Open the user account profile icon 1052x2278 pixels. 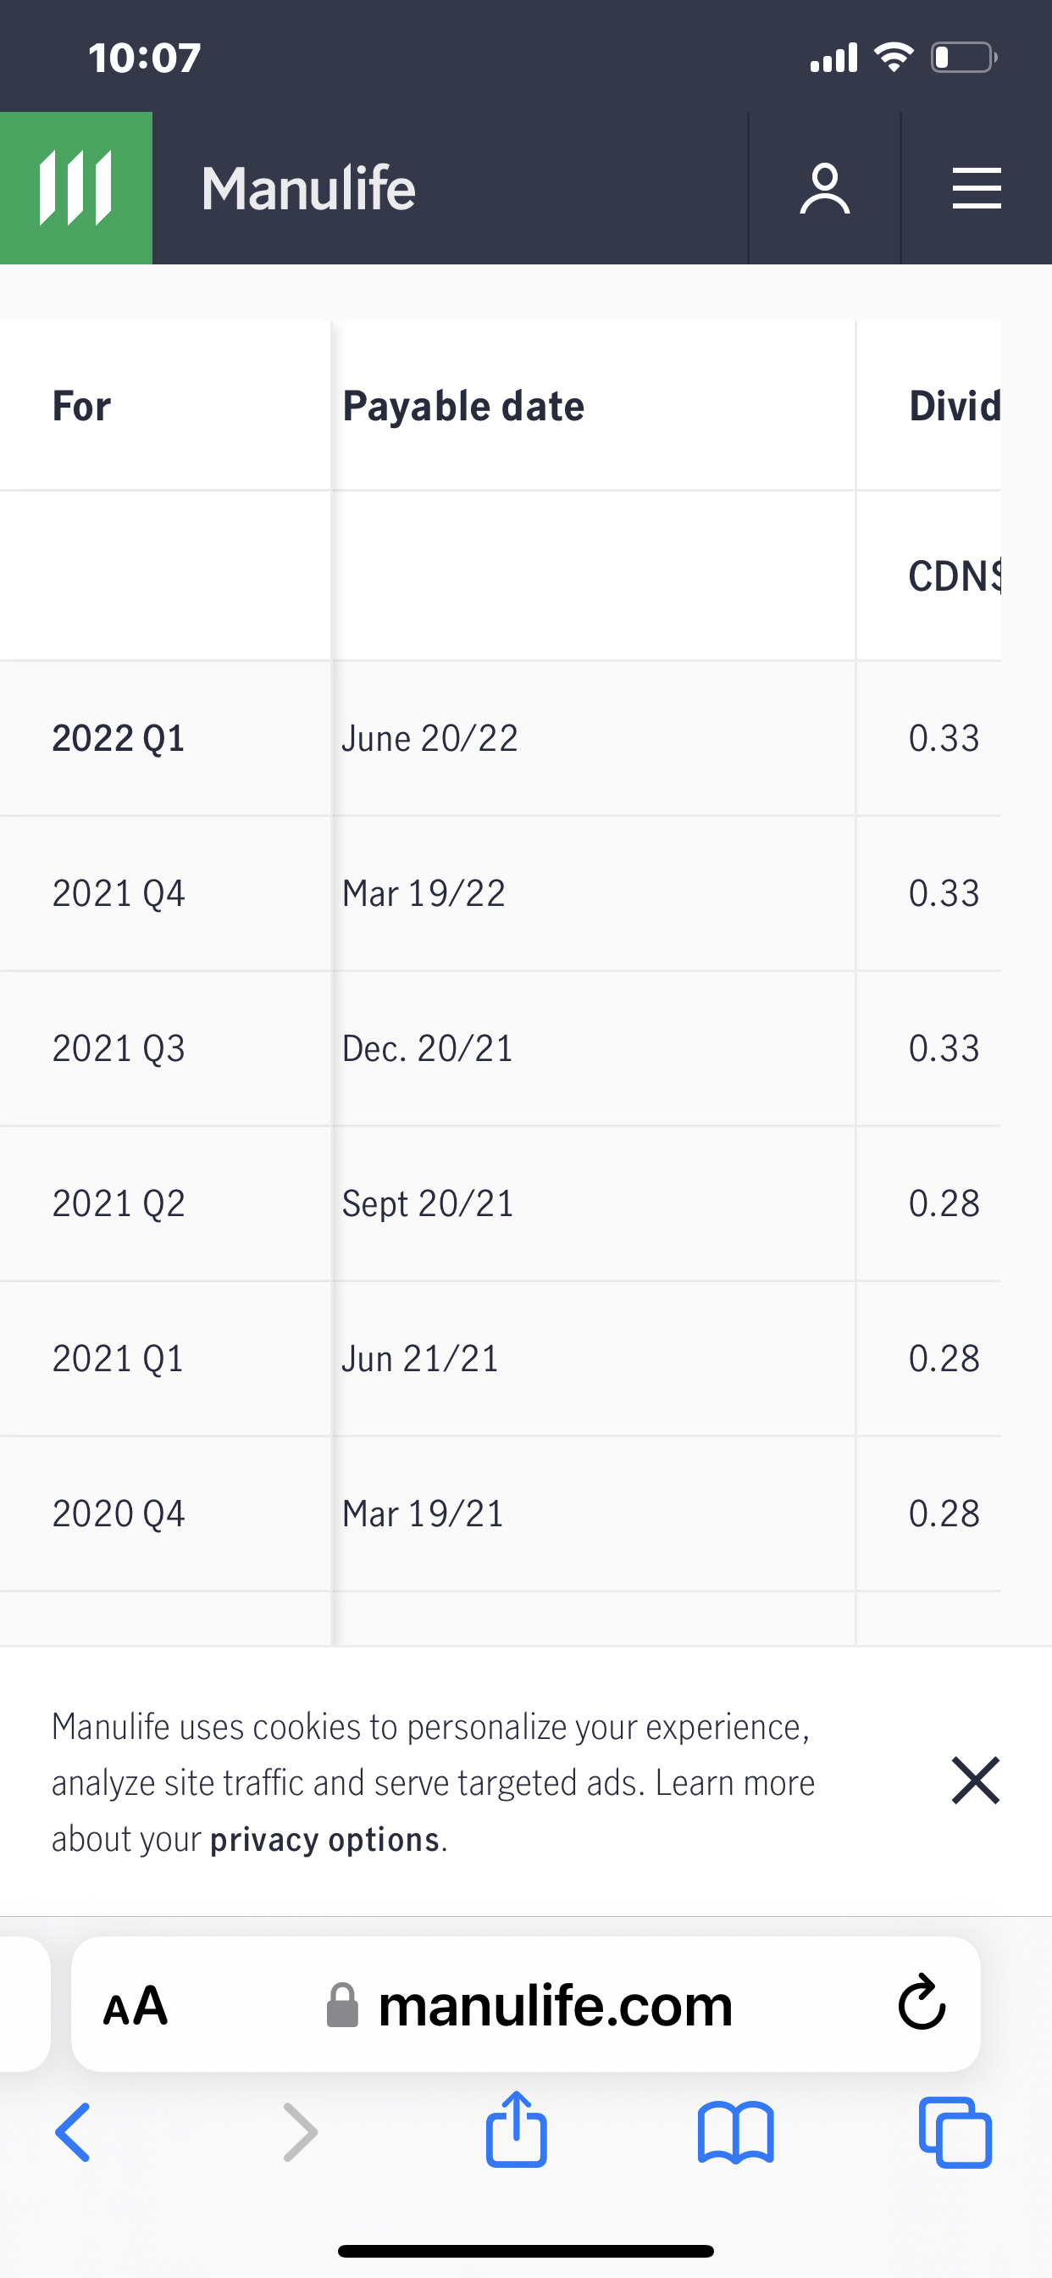tap(824, 188)
